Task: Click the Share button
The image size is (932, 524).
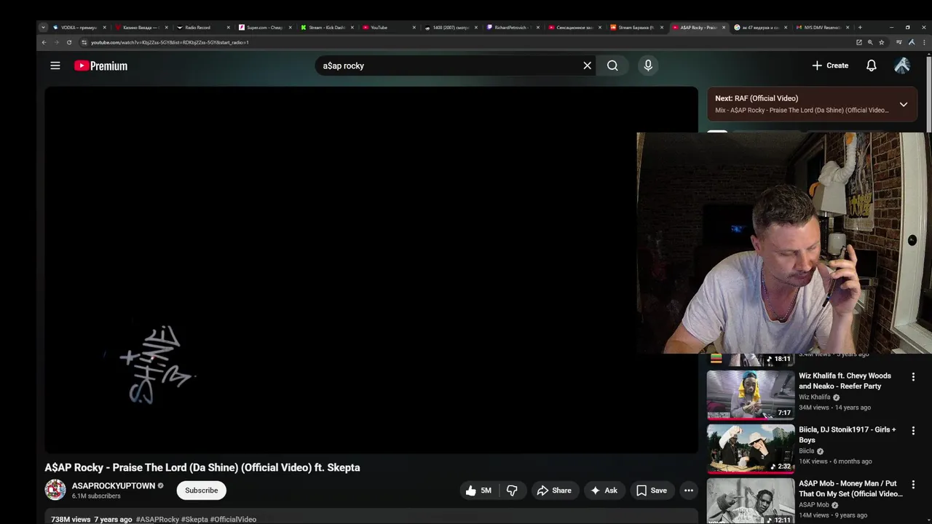Action: pos(554,491)
